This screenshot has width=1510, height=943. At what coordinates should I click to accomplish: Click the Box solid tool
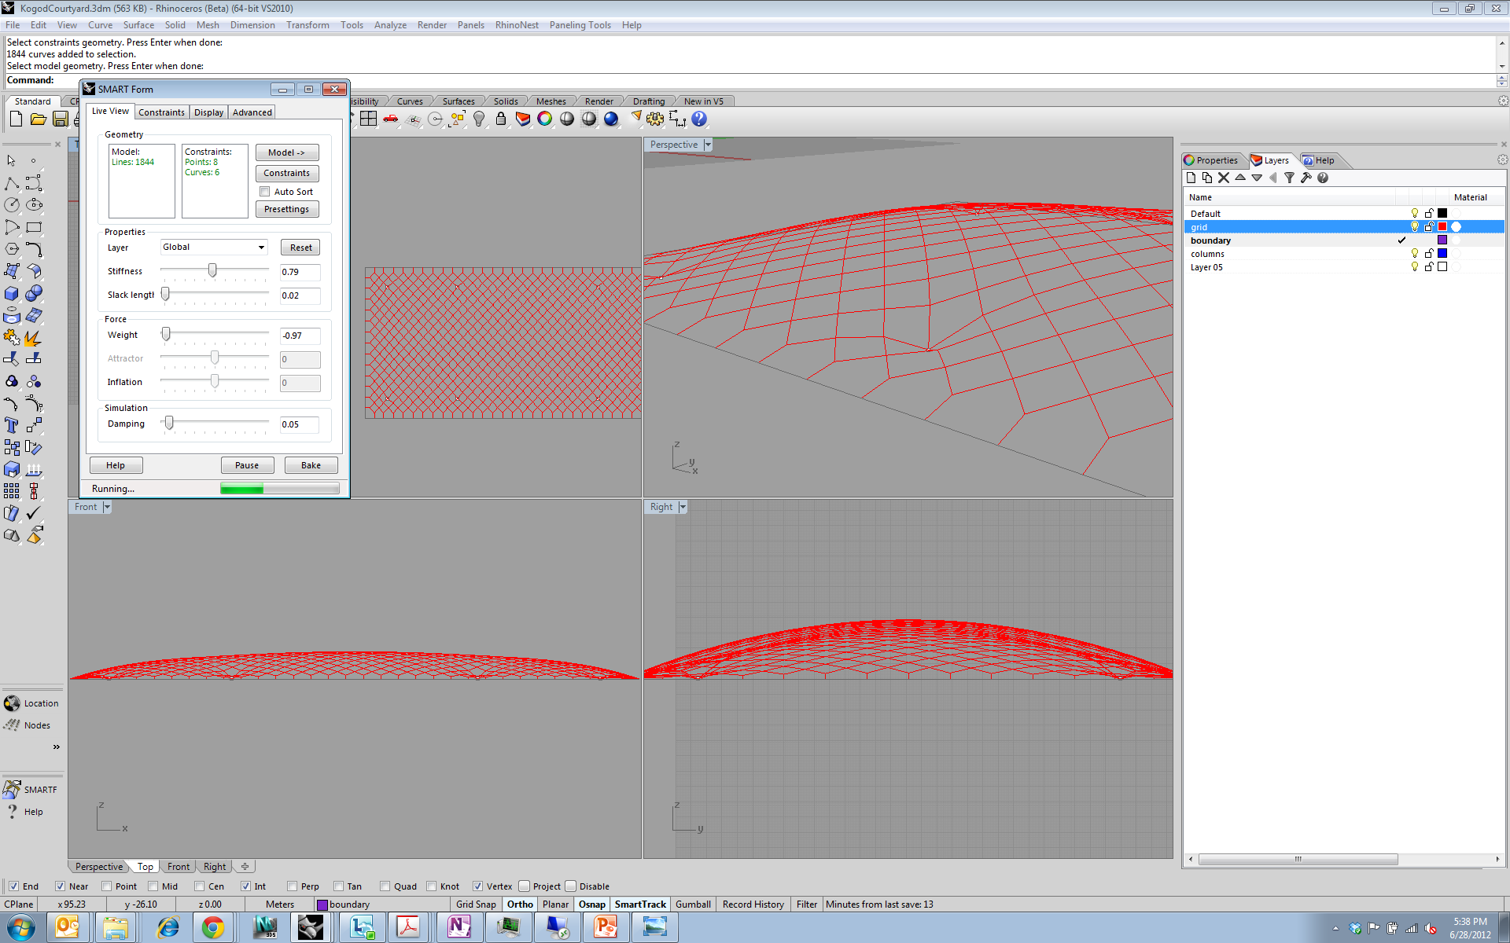click(x=12, y=293)
